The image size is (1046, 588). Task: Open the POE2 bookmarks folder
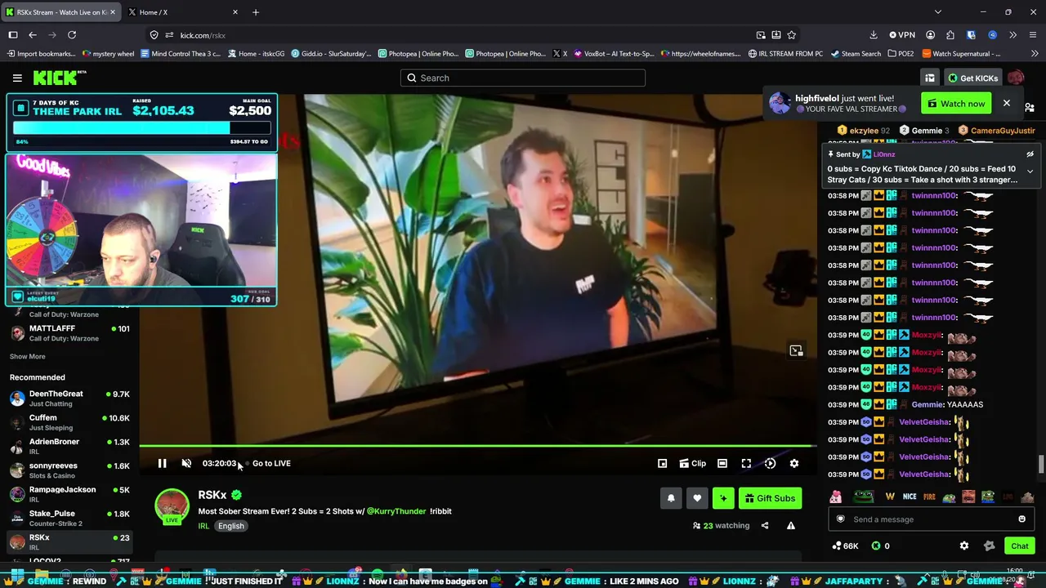click(x=900, y=54)
